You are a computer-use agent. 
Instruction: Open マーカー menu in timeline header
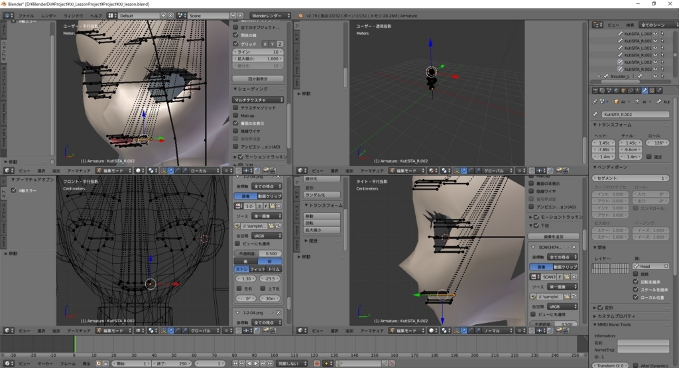click(44, 363)
